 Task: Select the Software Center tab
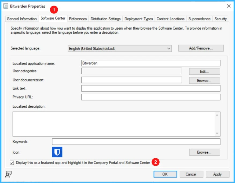pos(53,18)
